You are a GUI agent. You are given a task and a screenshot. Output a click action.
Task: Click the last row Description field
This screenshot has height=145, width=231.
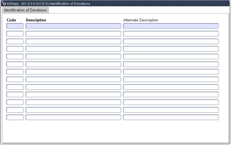coord(73,117)
